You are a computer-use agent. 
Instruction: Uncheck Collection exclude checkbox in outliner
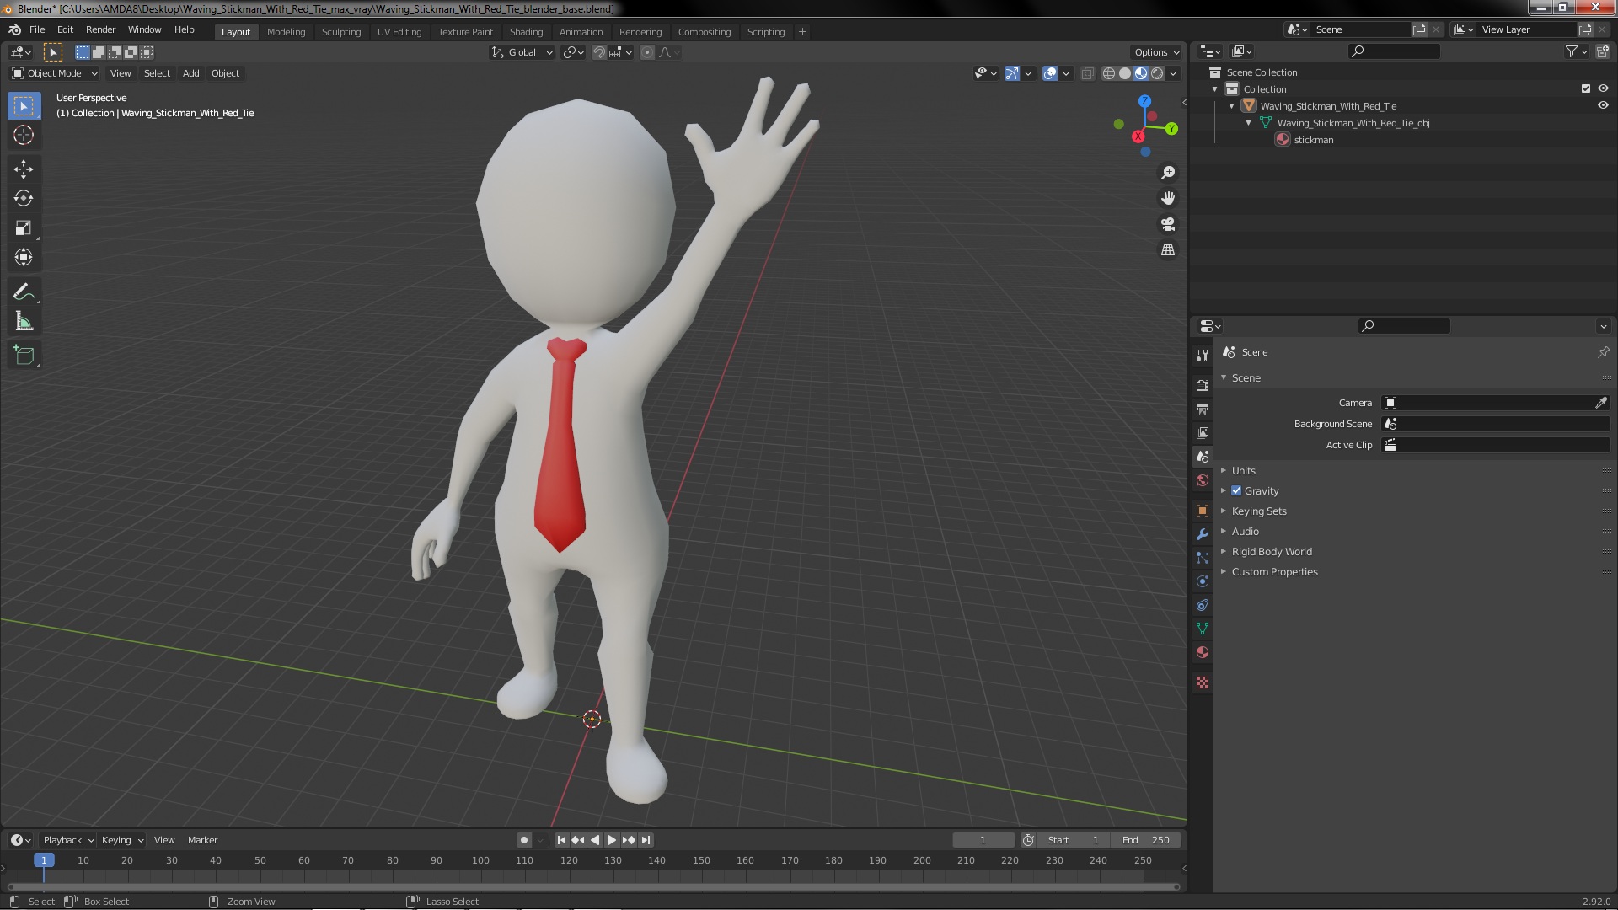pos(1585,88)
